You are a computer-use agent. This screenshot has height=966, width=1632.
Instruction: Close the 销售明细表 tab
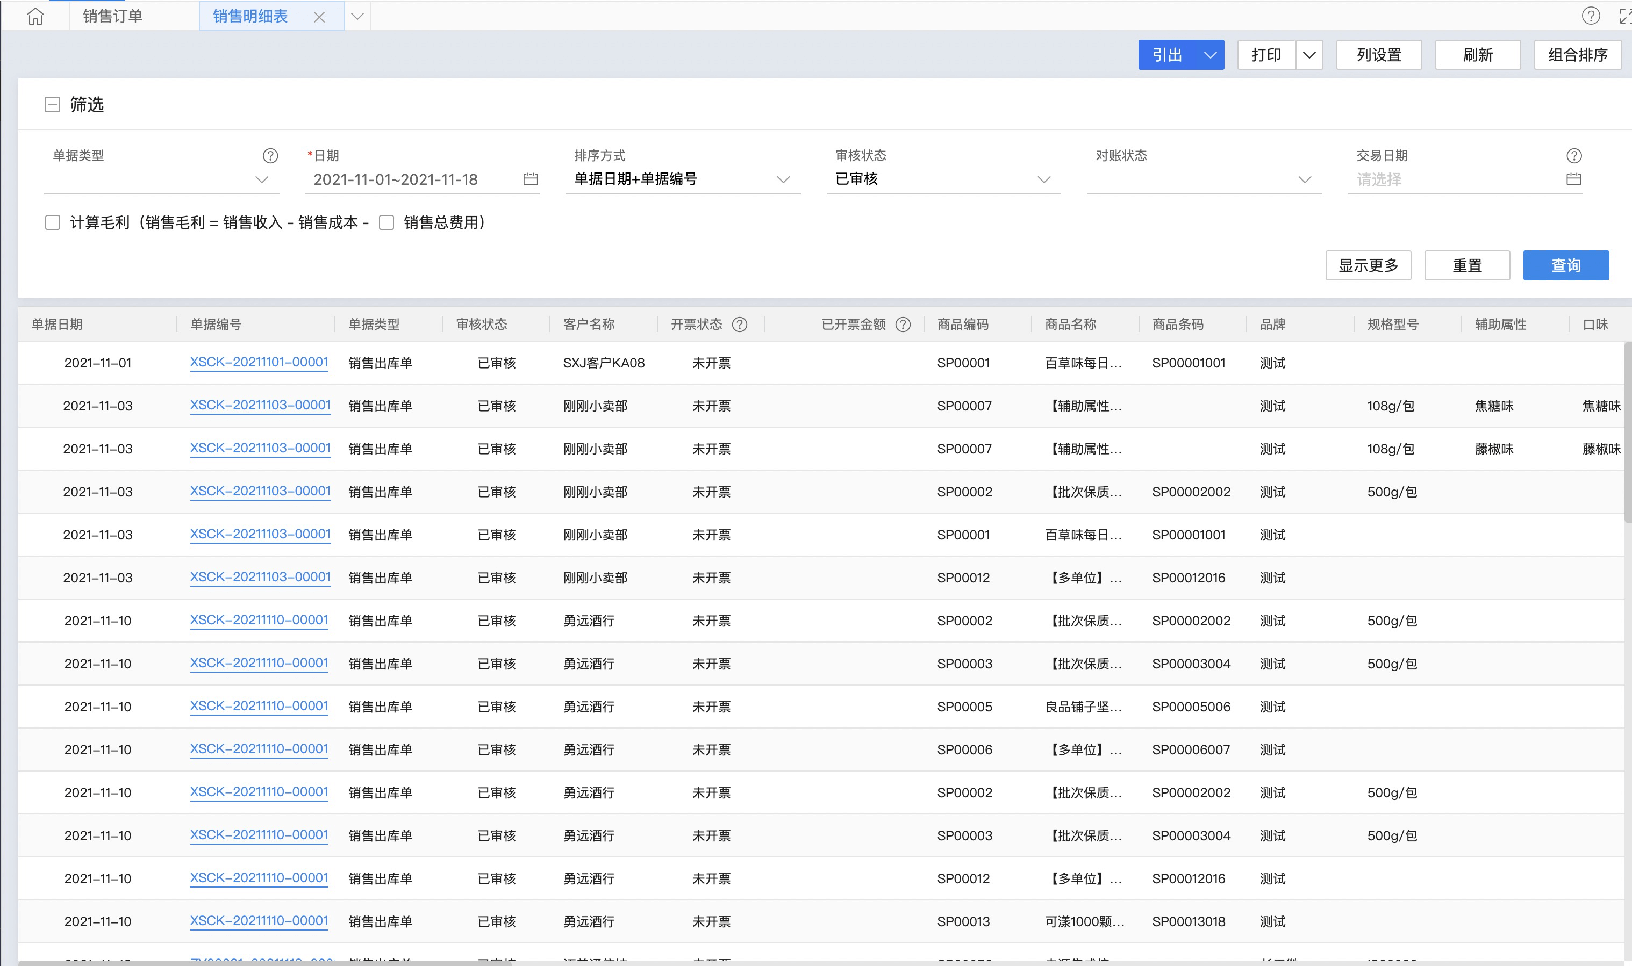click(x=319, y=18)
